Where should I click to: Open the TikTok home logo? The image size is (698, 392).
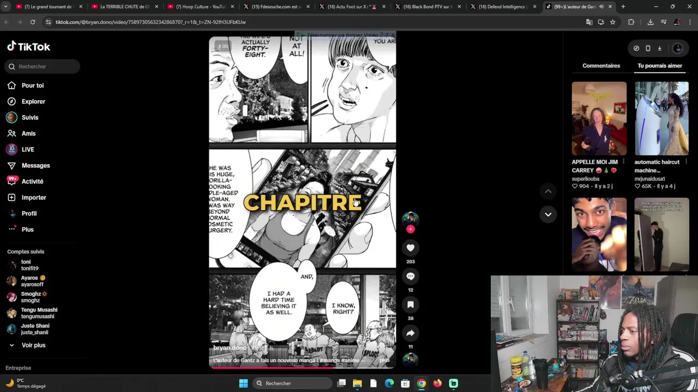pos(28,47)
